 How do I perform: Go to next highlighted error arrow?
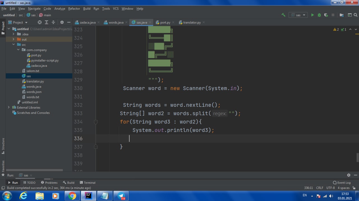356,29
